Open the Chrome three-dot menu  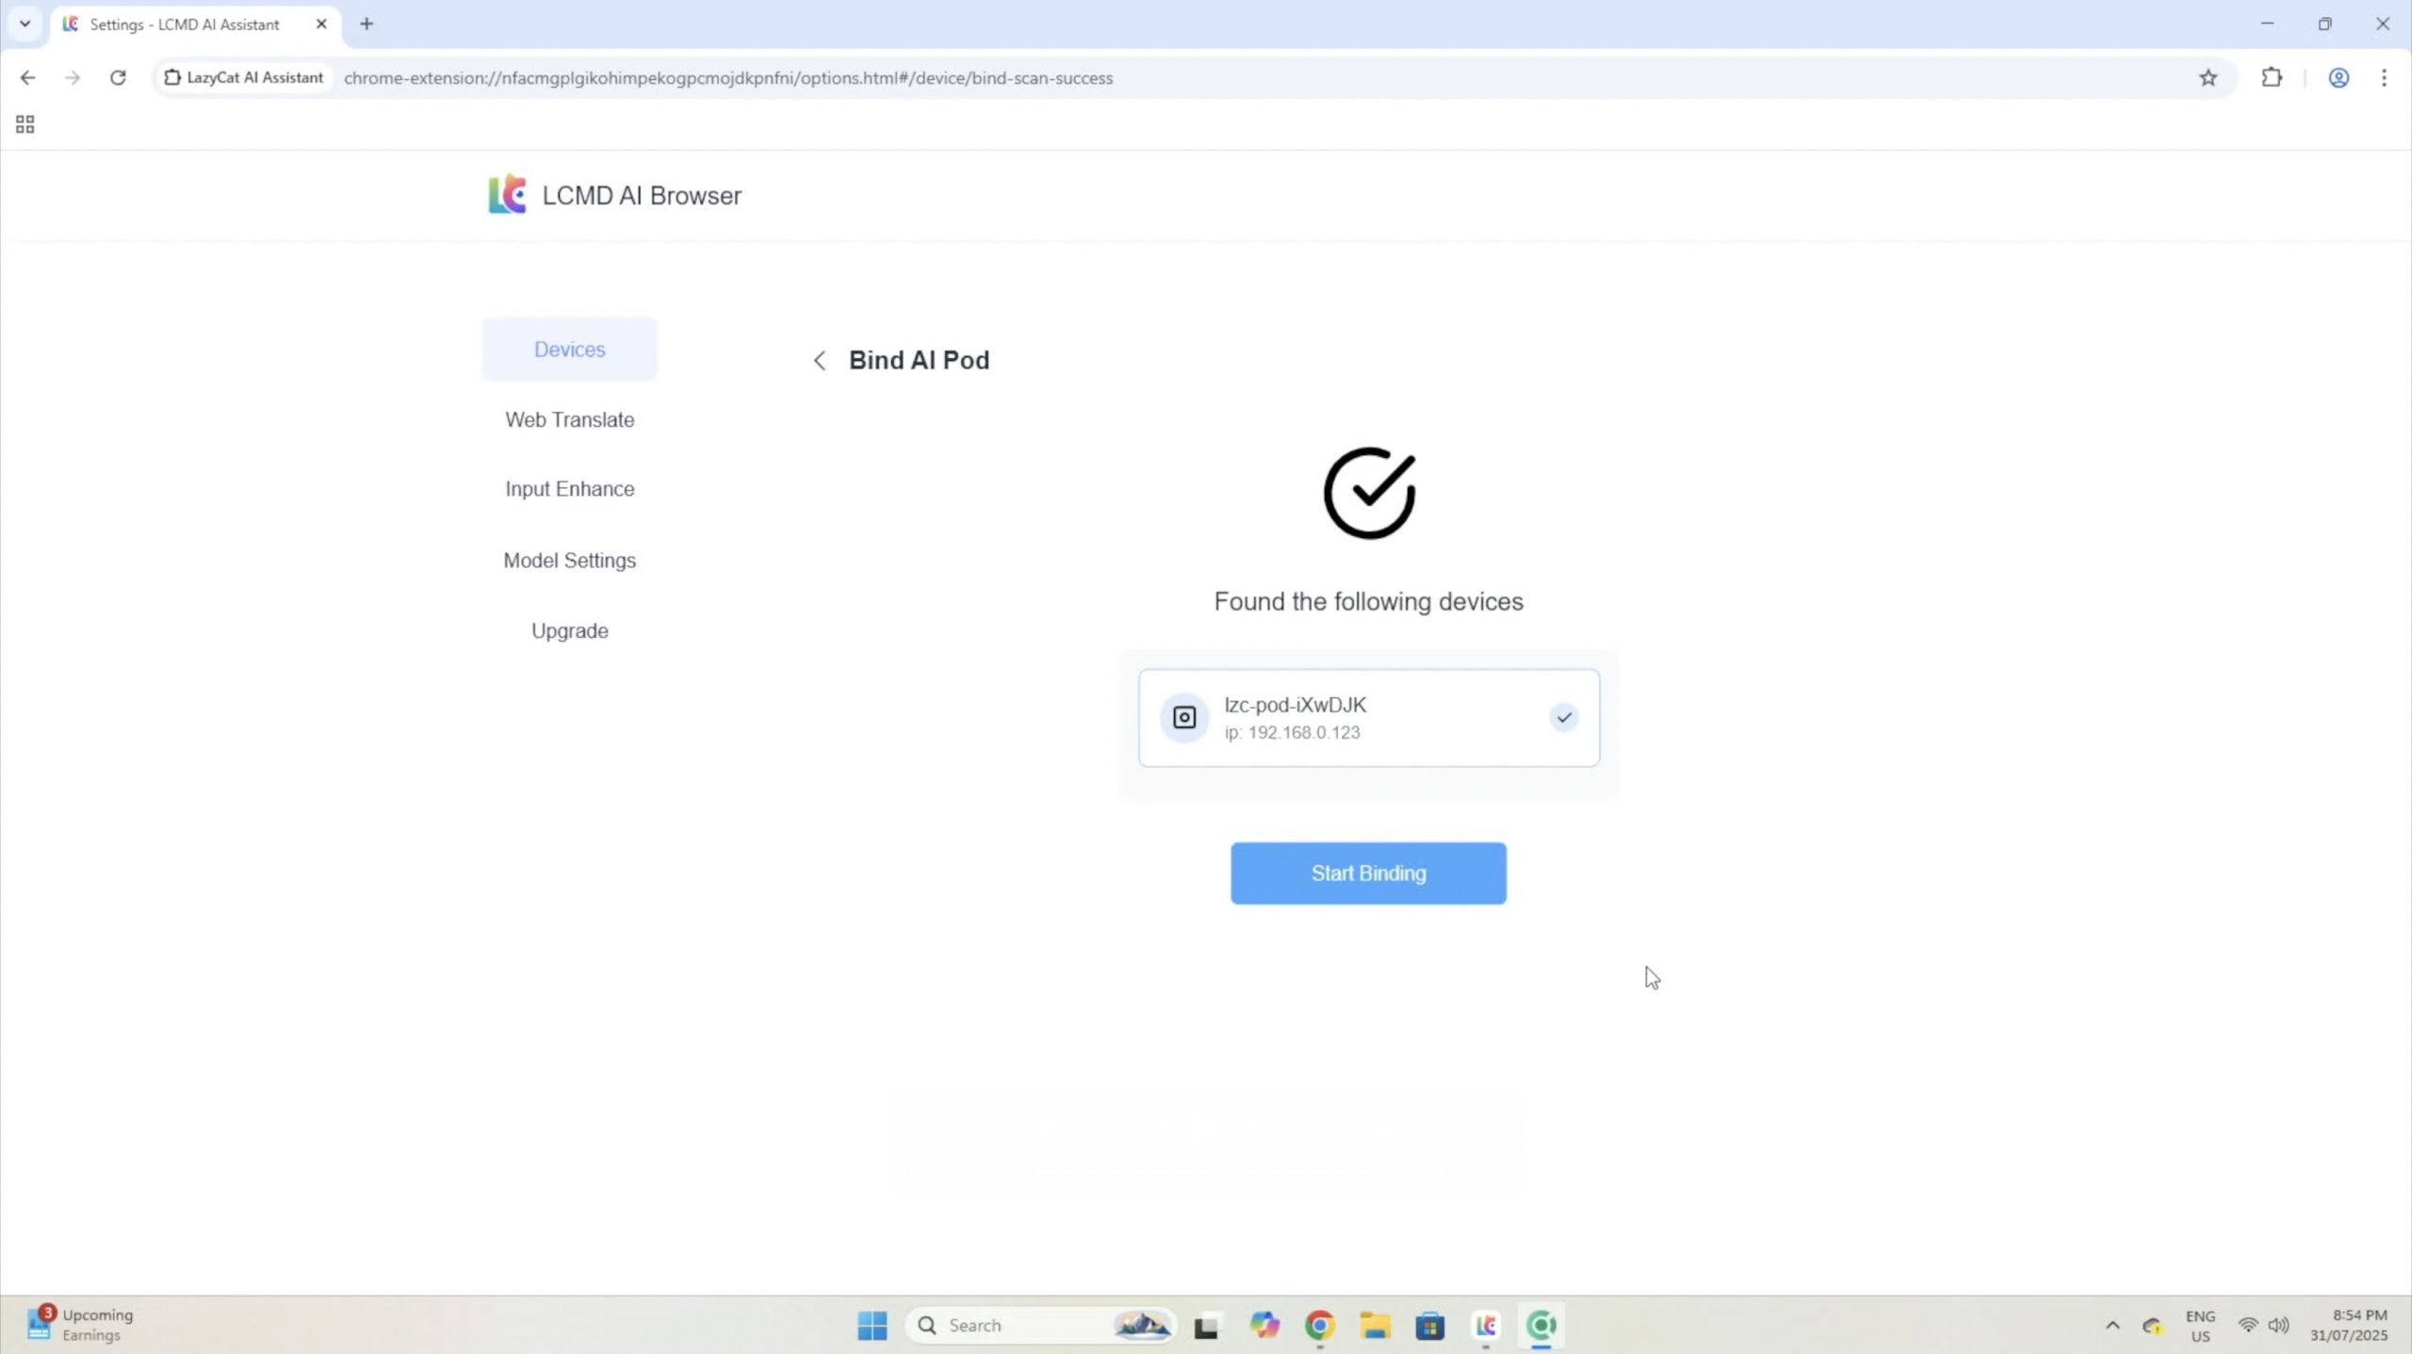coord(2384,78)
